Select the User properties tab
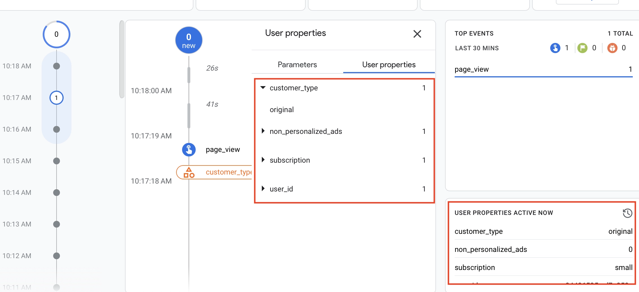Image resolution: width=639 pixels, height=292 pixels. point(388,65)
